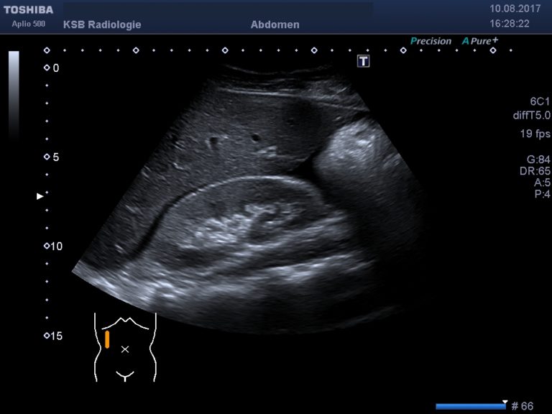Screen dimensions: 552x414
Task: Select the orange probe position marker
Action: coord(107,339)
